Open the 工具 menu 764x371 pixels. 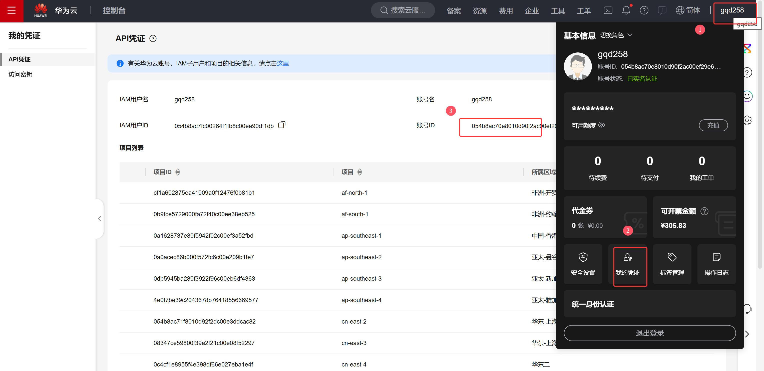(558, 11)
